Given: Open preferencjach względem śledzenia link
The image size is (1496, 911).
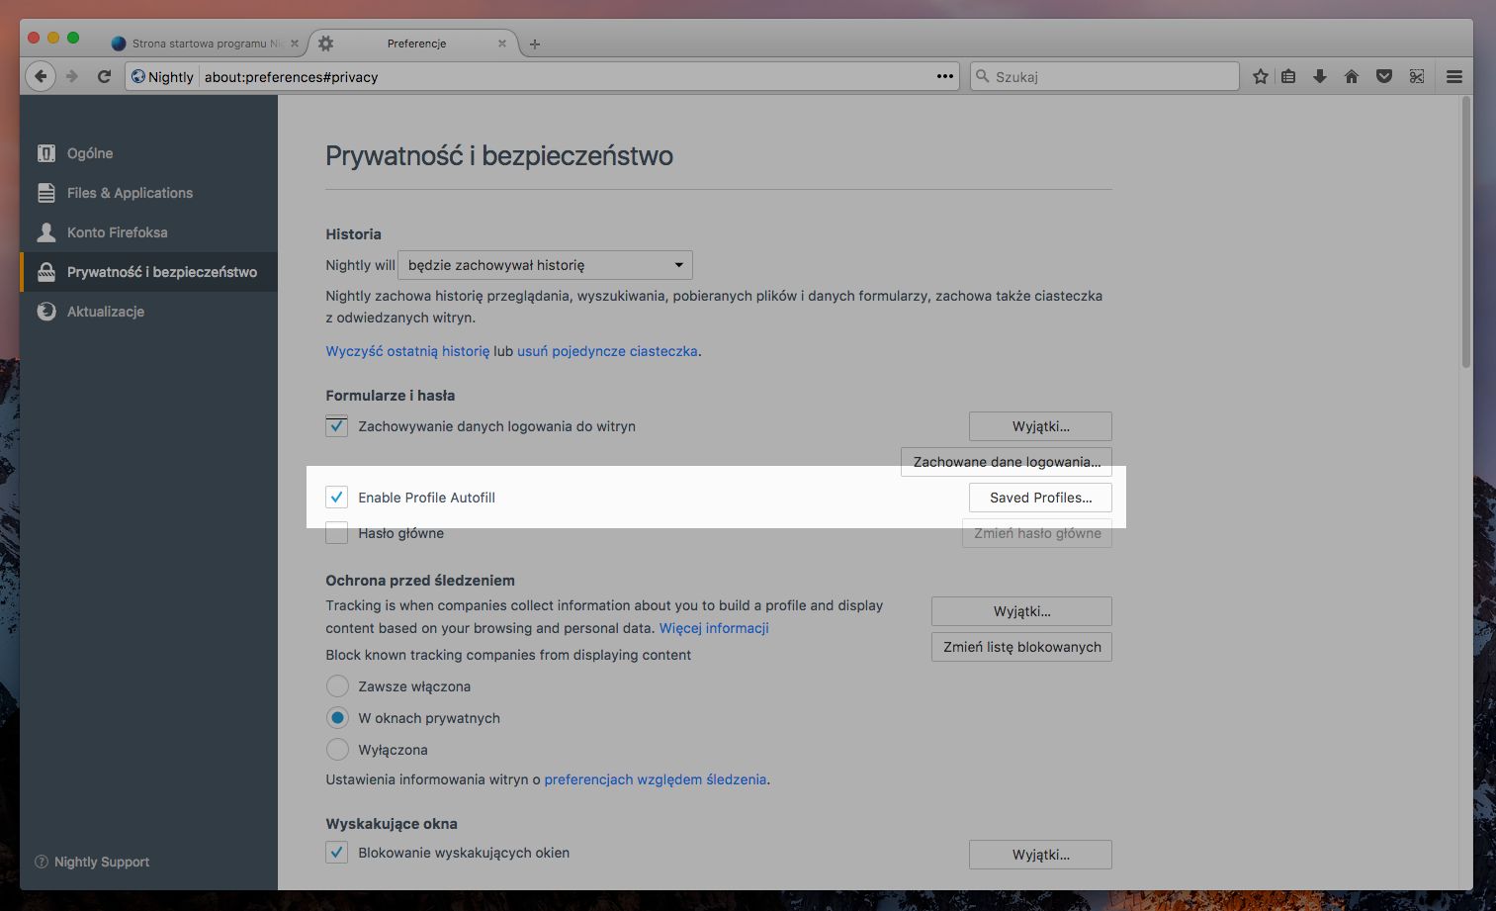Looking at the screenshot, I should click(x=655, y=779).
